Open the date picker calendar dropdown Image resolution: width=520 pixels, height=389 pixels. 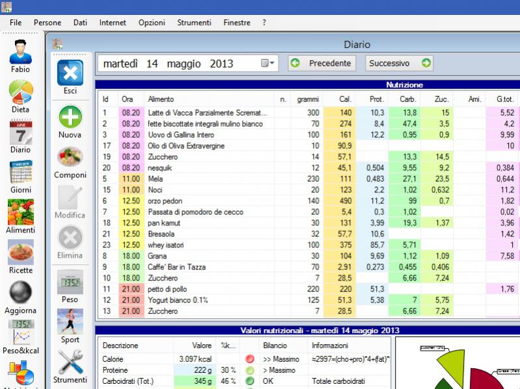(x=268, y=64)
